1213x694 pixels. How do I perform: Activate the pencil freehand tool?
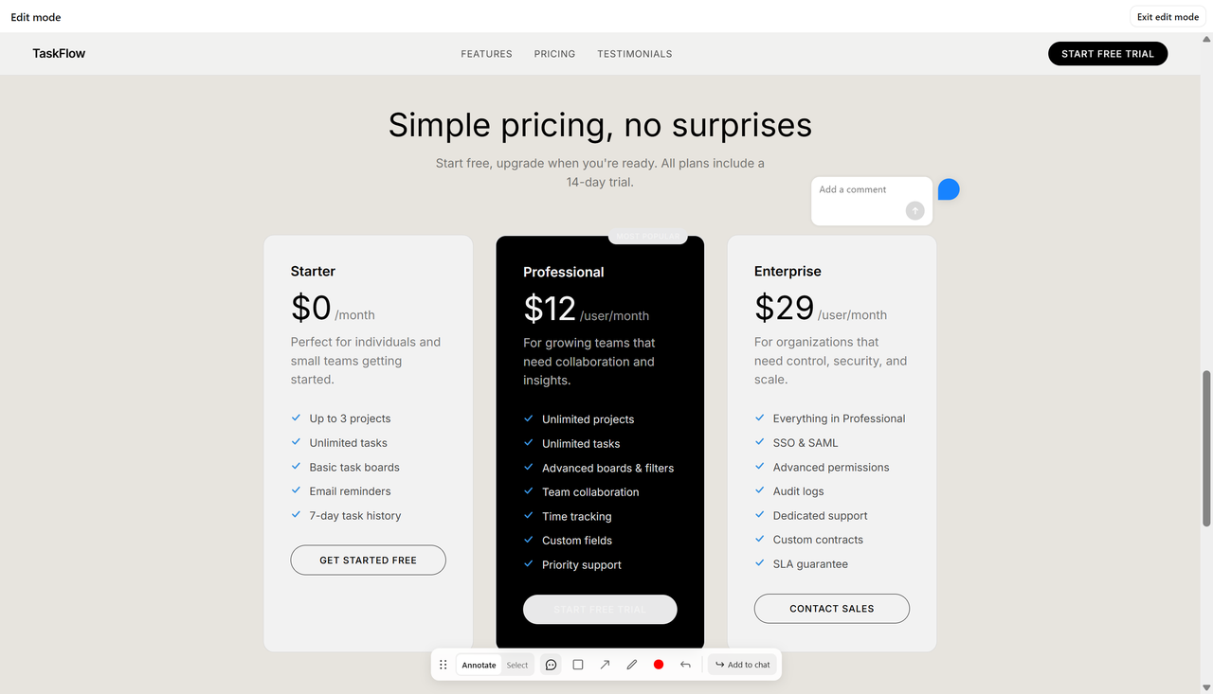[x=632, y=665]
